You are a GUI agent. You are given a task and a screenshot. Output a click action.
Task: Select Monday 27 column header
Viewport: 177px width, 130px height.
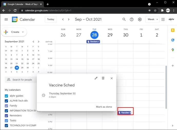pyautogui.click(x=79, y=33)
